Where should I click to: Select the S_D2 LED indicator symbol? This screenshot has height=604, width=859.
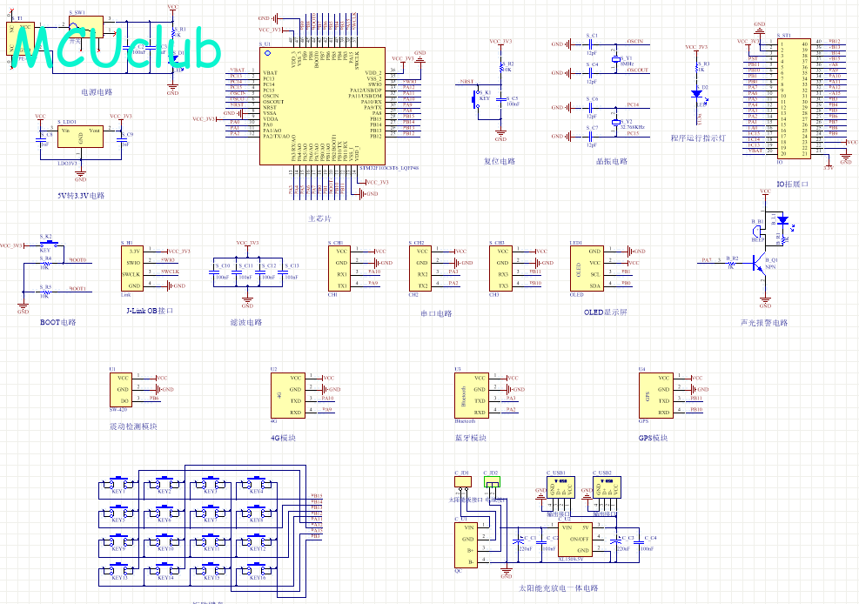click(x=697, y=94)
